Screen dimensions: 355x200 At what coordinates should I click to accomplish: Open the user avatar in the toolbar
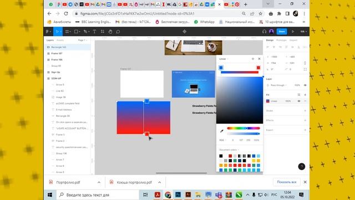coord(271,32)
